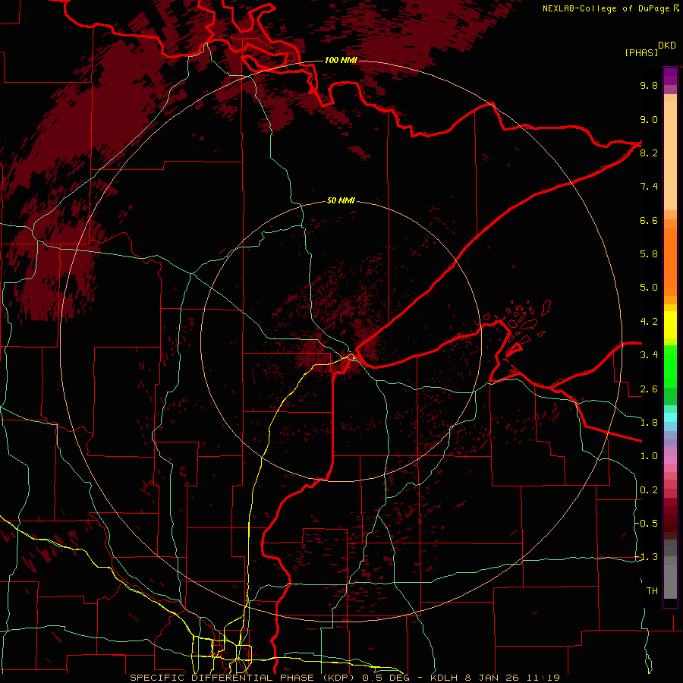Click the solid orange band of the color scale
683x683 pixels.
(x=670, y=262)
